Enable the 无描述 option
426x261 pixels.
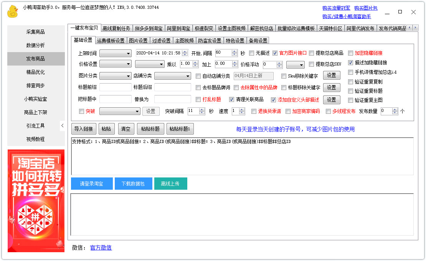pos(251,53)
